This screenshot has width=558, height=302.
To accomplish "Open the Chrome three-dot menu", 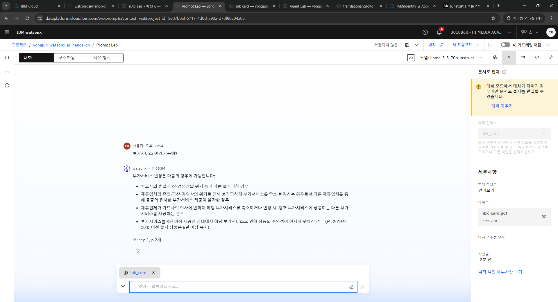I will [552, 18].
